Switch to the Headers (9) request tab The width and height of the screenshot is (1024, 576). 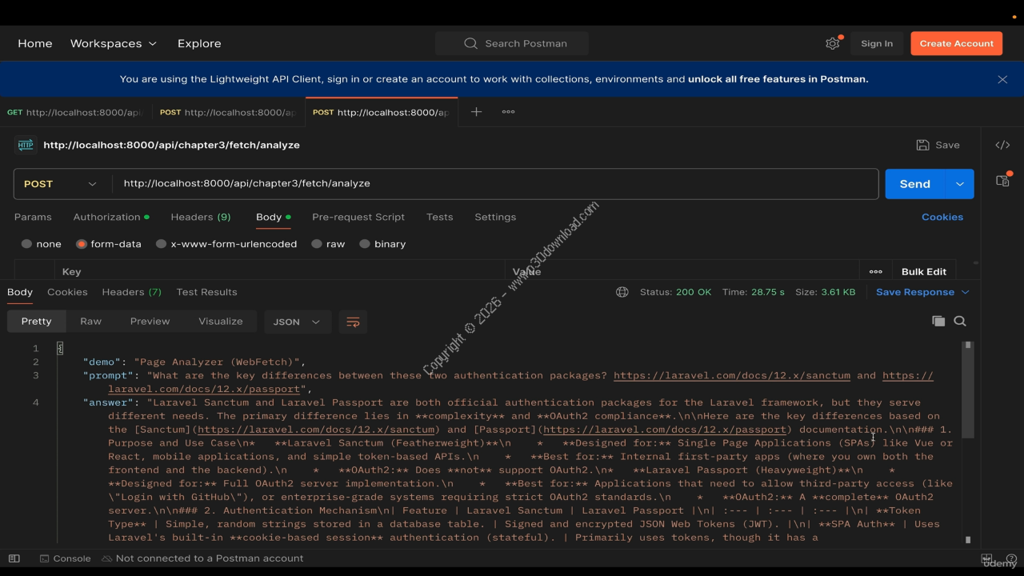tap(200, 217)
